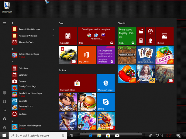The height and width of the screenshot is (139, 186).
Task: Open the OneNote tile
Action: click(x=106, y=55)
